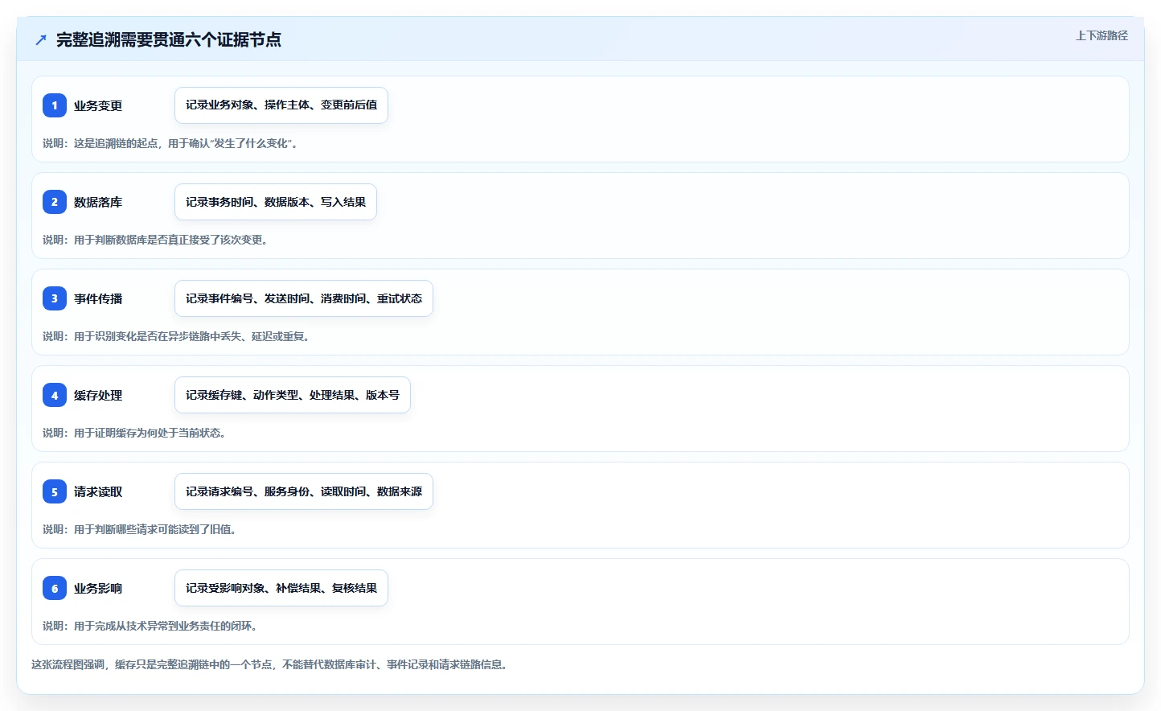Click the note 用于判断数据库是否真正接受了该次变更
The height and width of the screenshot is (711, 1161).
tap(155, 240)
